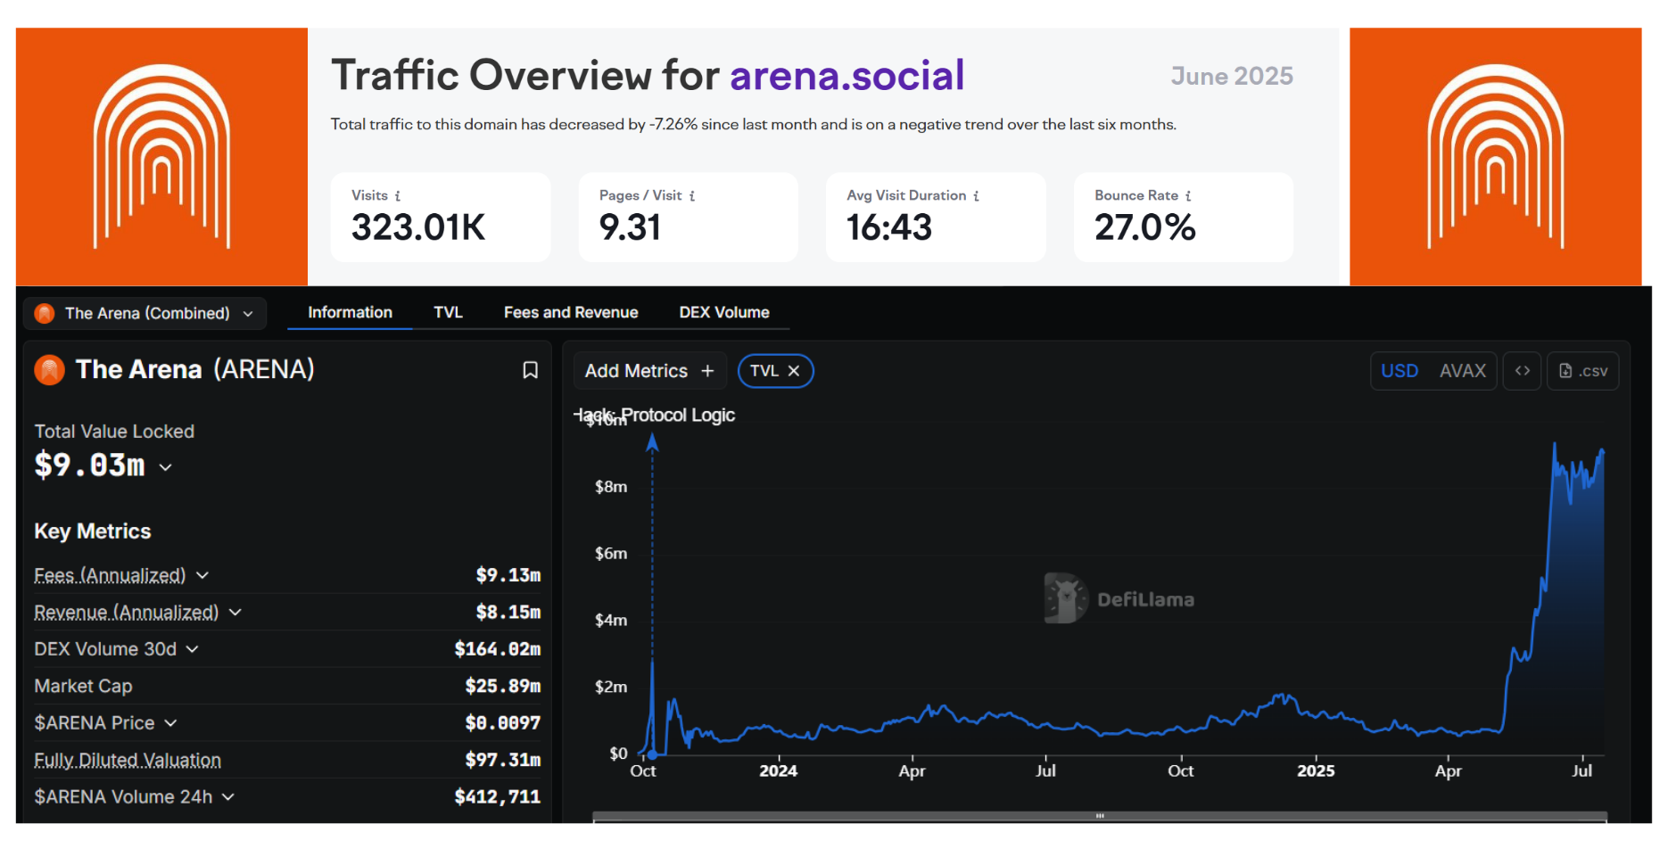This screenshot has width=1668, height=857.
Task: Click the bookmark icon beside The Arena
Action: click(530, 370)
